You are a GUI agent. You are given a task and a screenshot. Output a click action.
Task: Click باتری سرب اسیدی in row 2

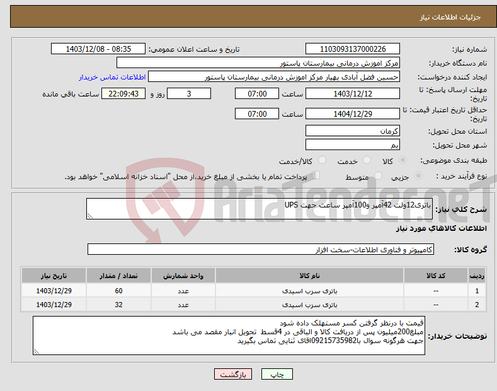click(309, 305)
